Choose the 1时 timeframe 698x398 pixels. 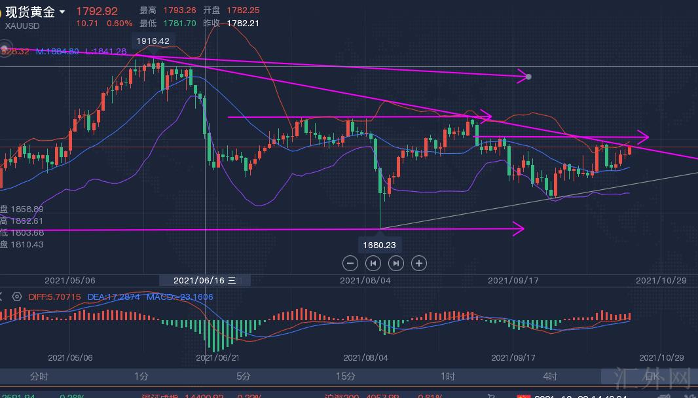(448, 376)
